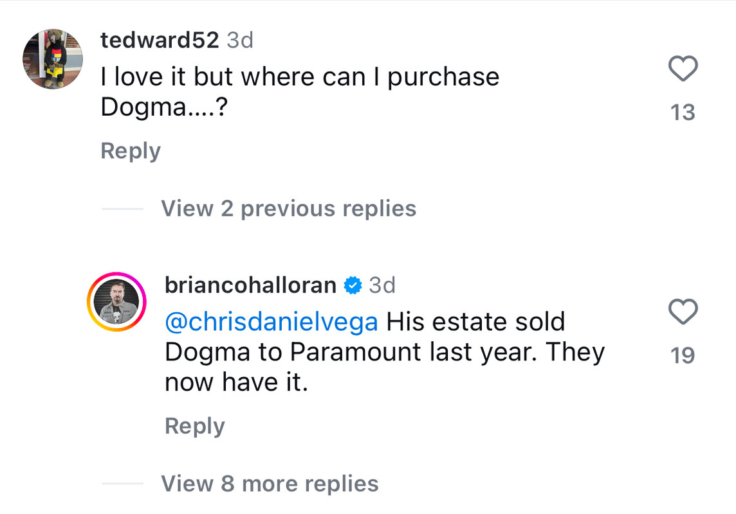Reply to briancohalloran's Paramount comment
Viewport: 736px width, 514px height.
point(195,427)
